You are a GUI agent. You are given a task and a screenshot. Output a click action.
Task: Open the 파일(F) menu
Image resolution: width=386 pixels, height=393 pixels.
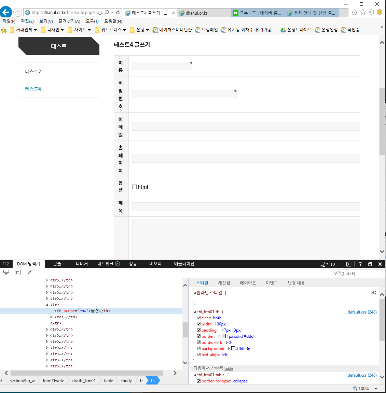[9, 21]
